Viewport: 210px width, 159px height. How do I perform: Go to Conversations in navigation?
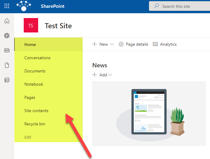[x=37, y=58]
